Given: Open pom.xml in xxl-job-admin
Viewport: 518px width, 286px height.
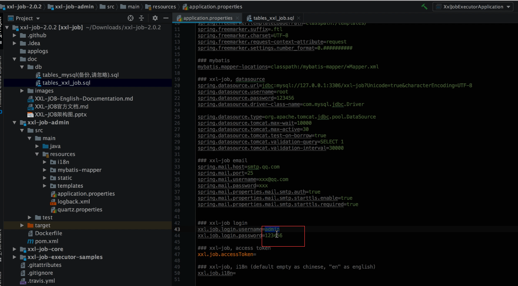Looking at the screenshot, I should click(46, 241).
